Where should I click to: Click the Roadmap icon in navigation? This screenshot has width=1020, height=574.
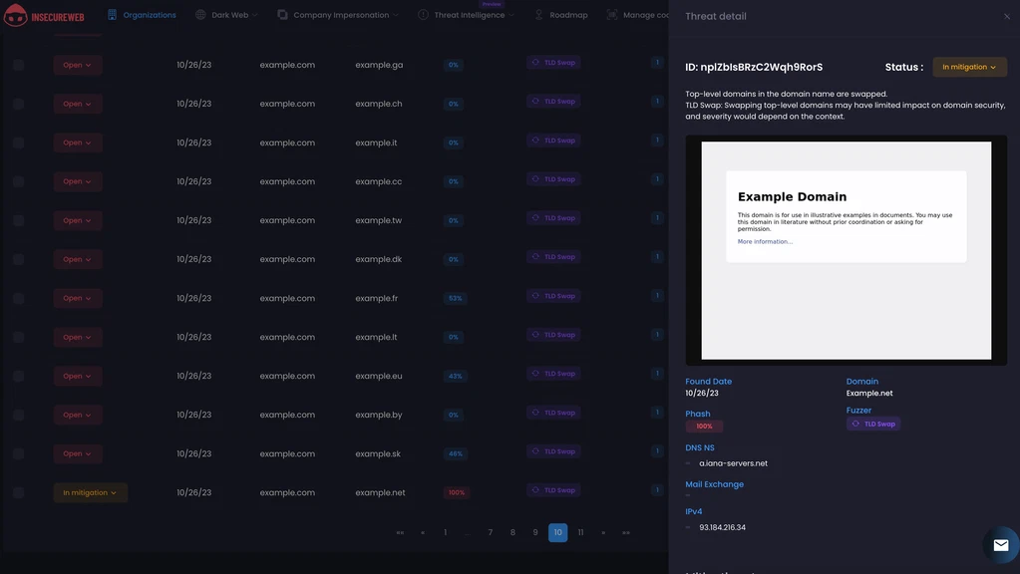click(x=539, y=15)
